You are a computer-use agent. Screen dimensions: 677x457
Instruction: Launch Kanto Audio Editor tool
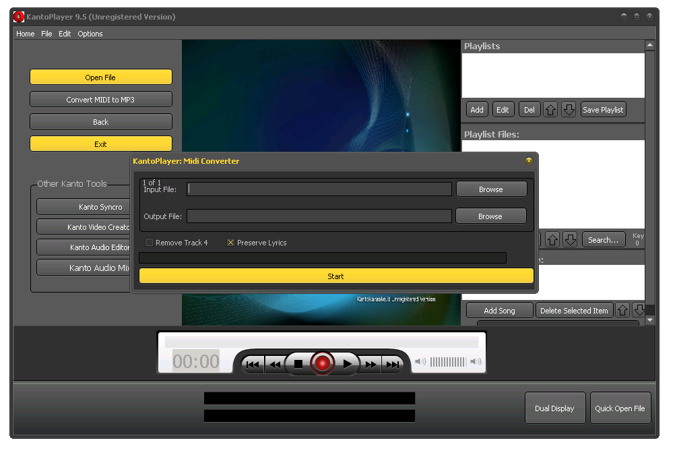(84, 247)
